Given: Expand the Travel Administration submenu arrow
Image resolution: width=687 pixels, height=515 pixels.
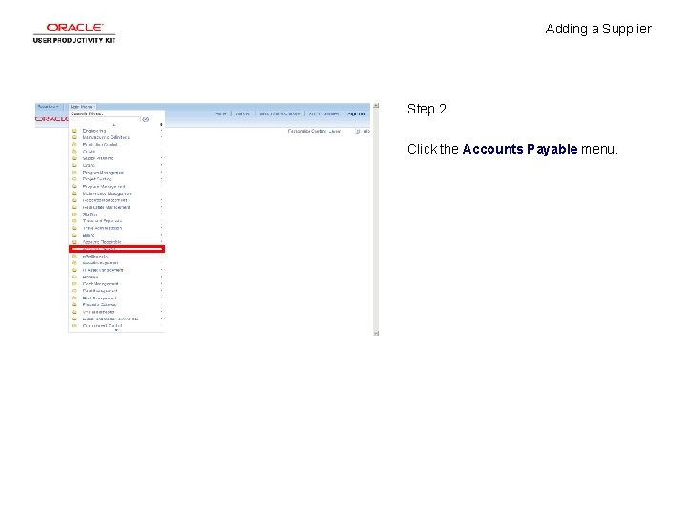Looking at the screenshot, I should 161,228.
